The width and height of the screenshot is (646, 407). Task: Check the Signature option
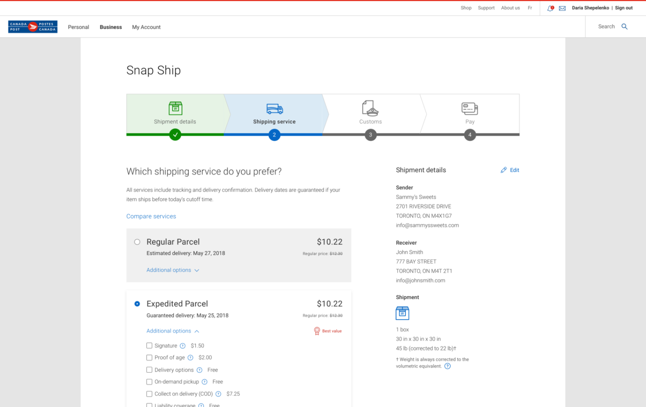click(x=149, y=346)
